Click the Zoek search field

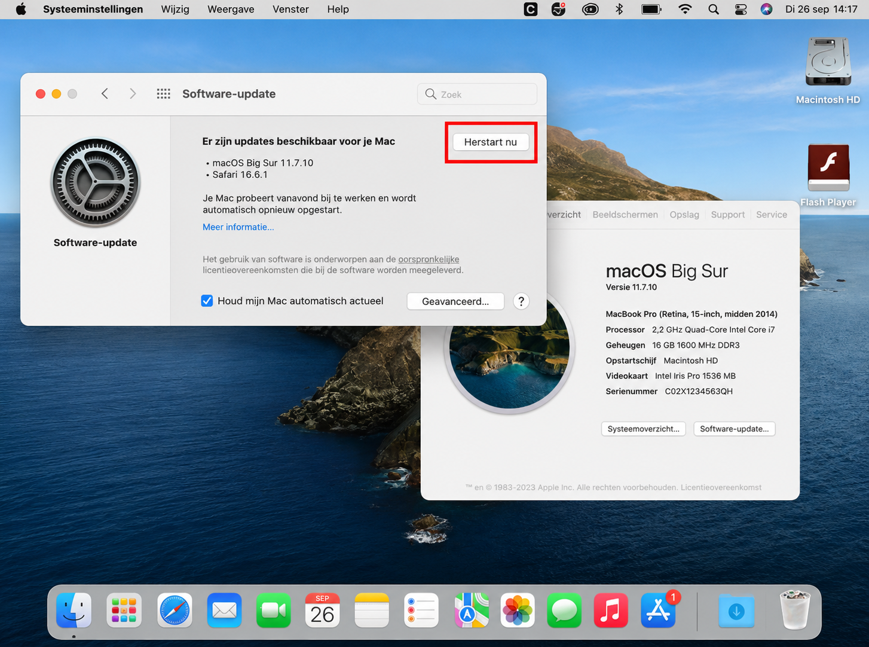477,94
